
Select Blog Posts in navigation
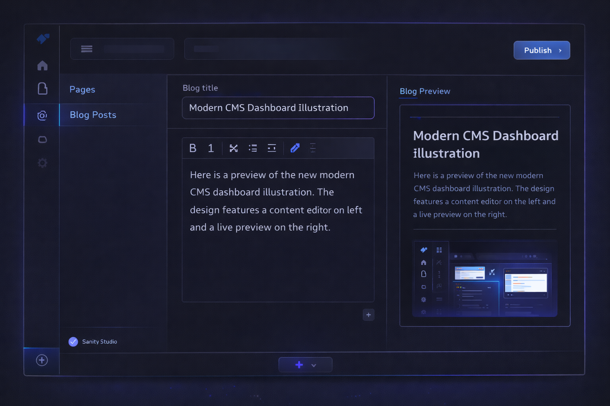(93, 115)
